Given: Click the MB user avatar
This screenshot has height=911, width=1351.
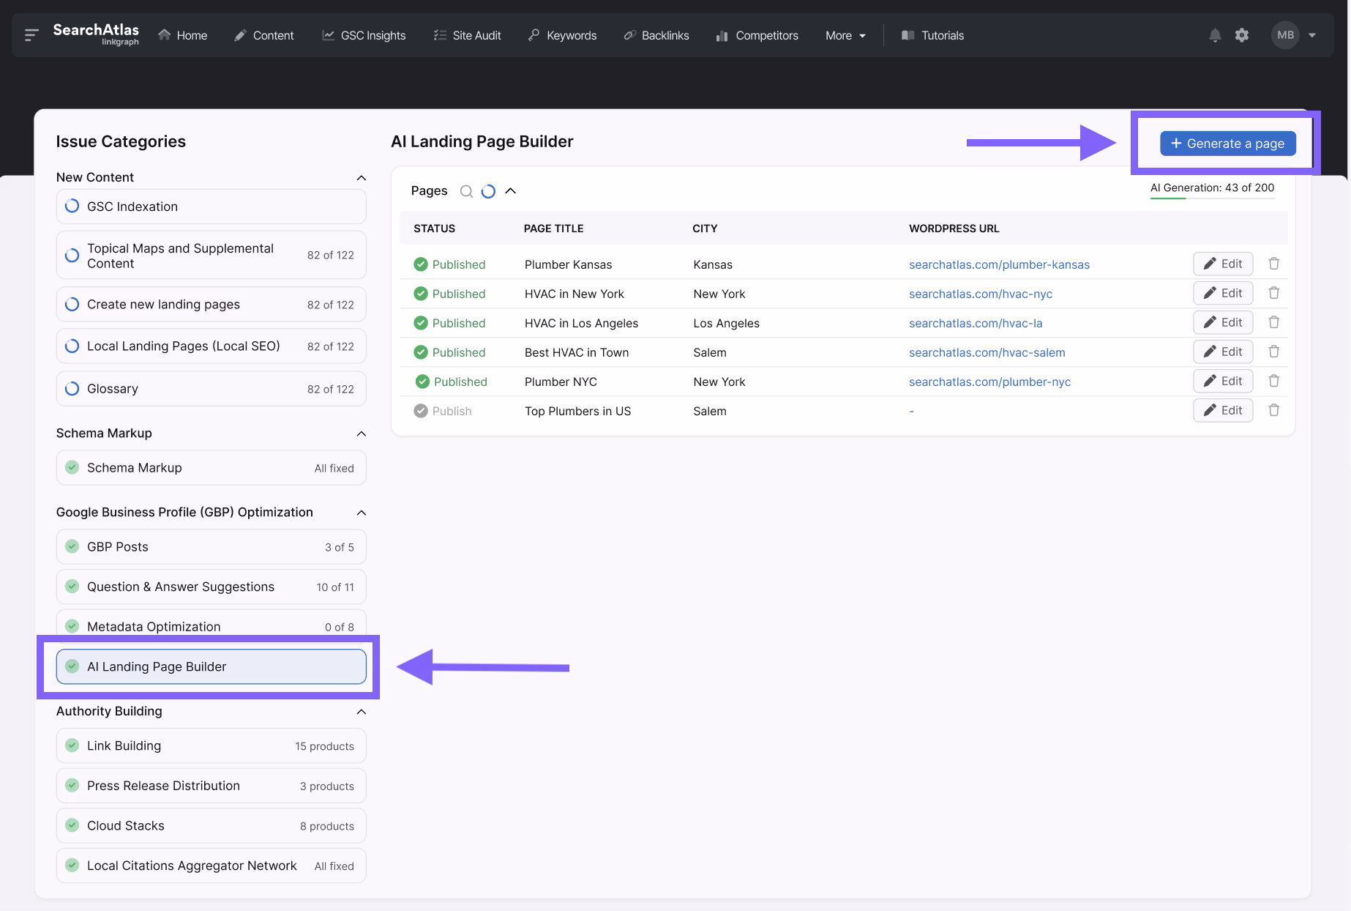Looking at the screenshot, I should coord(1285,35).
